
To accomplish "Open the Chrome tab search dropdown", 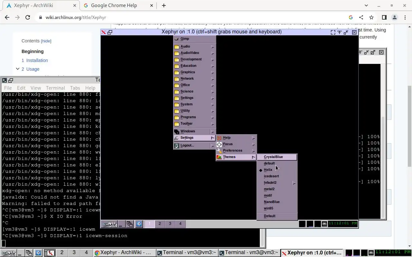I will [x=366, y=5].
